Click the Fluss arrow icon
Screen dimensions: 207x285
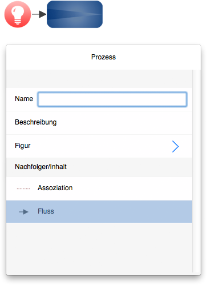point(23,212)
